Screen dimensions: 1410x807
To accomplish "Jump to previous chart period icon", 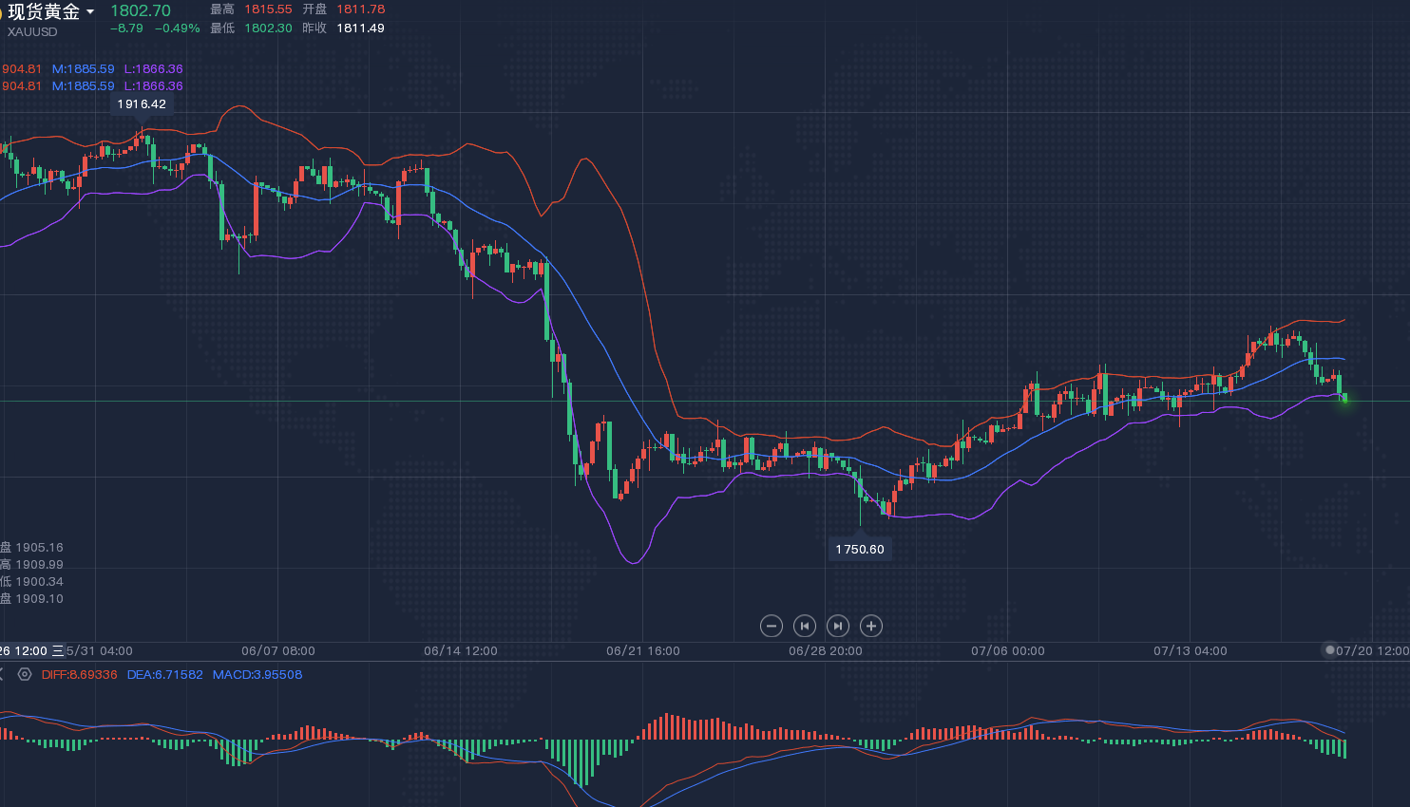I will tap(805, 626).
